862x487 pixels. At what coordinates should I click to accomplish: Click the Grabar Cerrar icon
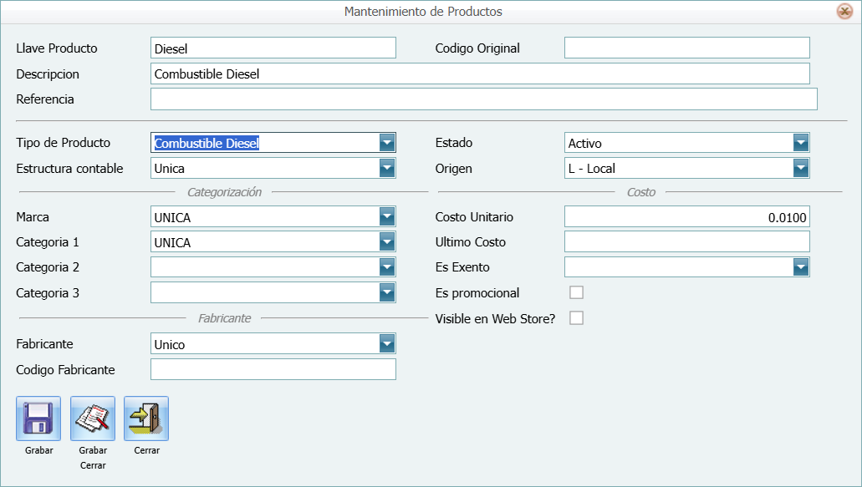[x=93, y=419]
